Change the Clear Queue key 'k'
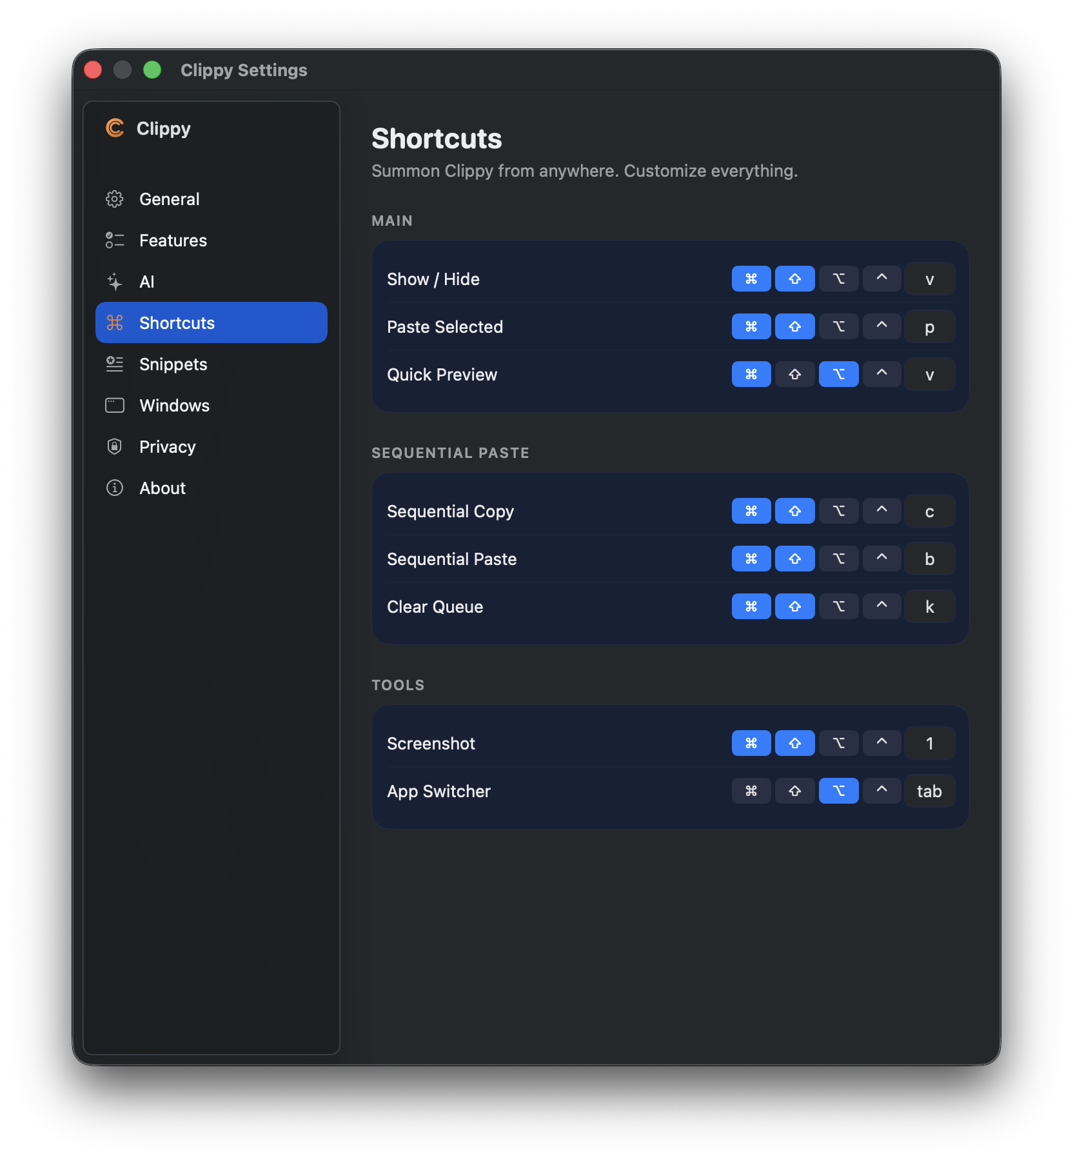Image resolution: width=1073 pixels, height=1161 pixels. coord(930,607)
